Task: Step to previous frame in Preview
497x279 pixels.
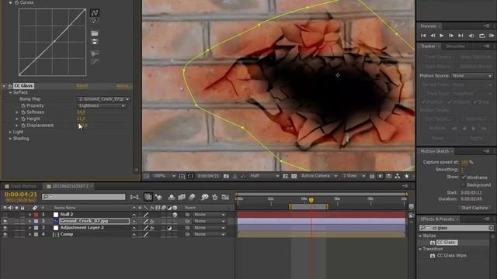Action: pyautogui.click(x=433, y=36)
